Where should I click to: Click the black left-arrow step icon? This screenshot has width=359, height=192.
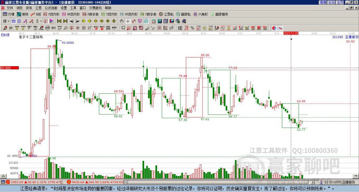pyautogui.click(x=72, y=21)
